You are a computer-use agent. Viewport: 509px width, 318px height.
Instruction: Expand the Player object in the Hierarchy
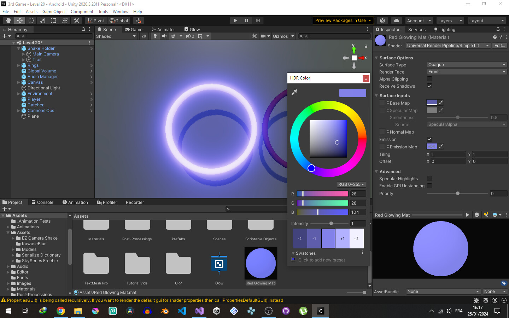[x=18, y=99]
